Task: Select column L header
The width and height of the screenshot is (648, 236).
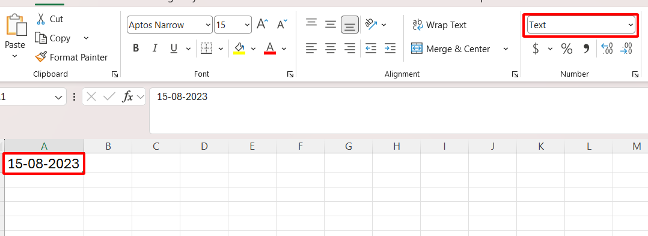Action: click(x=589, y=146)
